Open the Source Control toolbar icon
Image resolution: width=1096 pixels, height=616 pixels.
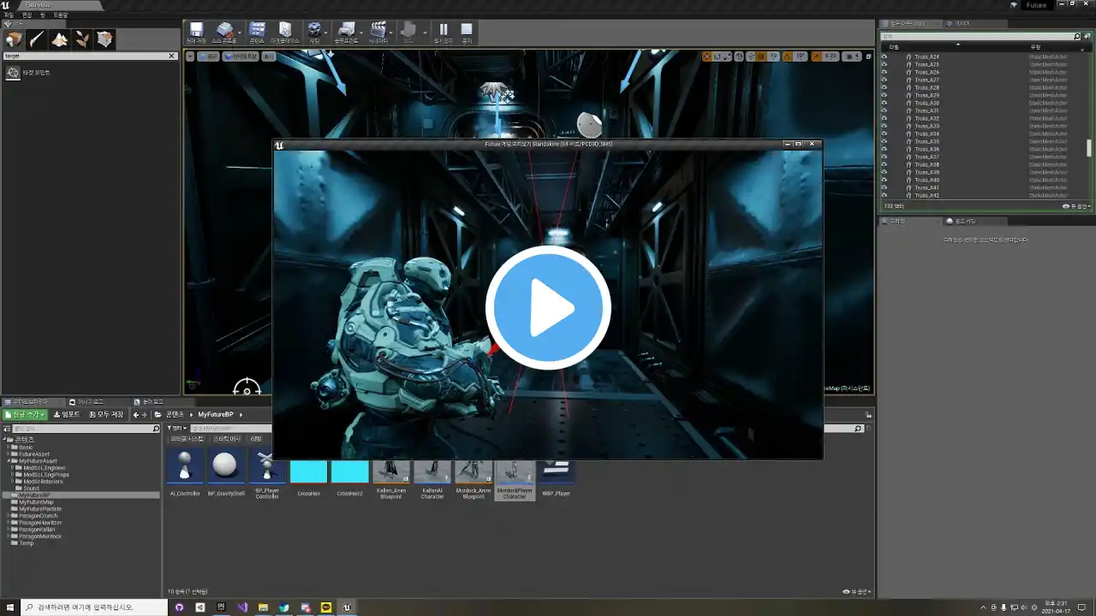click(x=224, y=33)
